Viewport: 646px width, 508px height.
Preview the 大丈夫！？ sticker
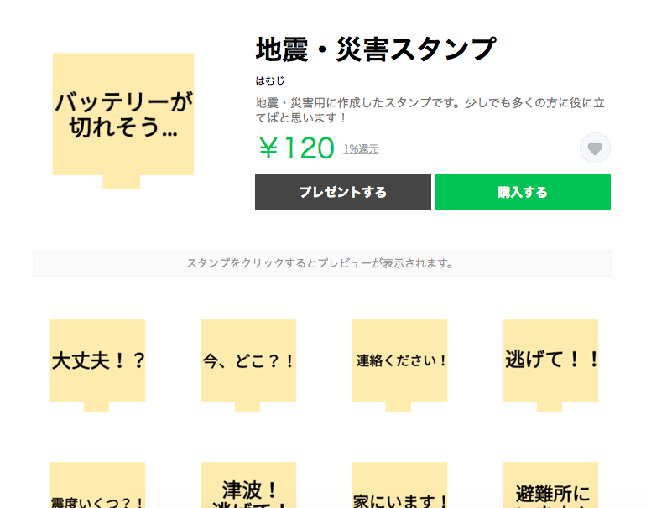(x=97, y=360)
